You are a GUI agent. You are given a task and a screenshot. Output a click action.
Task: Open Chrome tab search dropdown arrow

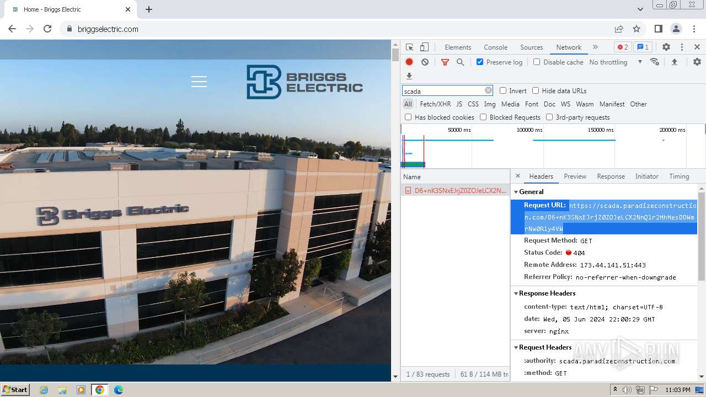point(640,9)
